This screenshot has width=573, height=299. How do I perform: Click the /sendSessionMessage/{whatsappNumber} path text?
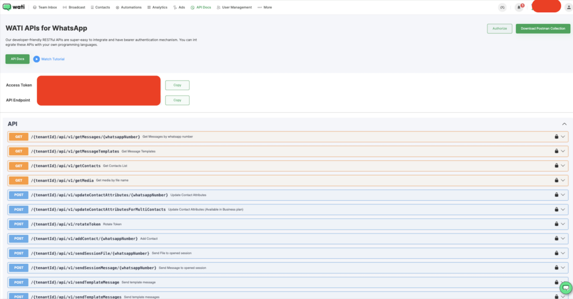point(93,268)
